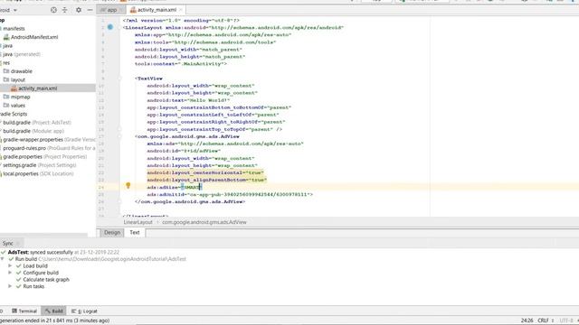
Task: Open gradle-wrapper.properties file
Action: (x=49, y=140)
